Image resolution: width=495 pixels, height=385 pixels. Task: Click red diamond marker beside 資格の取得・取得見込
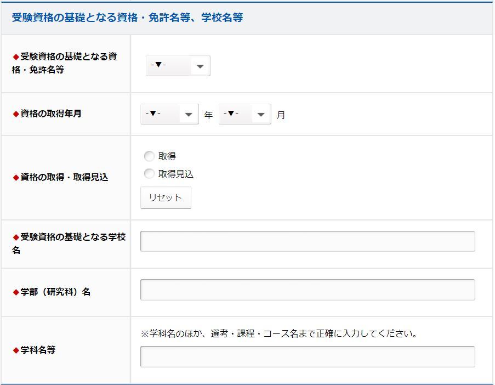(16, 178)
